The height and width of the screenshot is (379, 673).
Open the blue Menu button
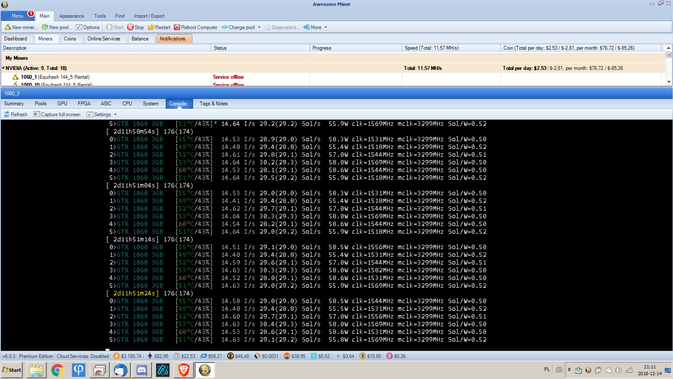[18, 16]
